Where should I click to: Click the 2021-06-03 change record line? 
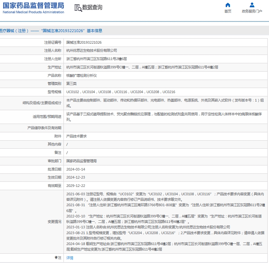pos(165,197)
